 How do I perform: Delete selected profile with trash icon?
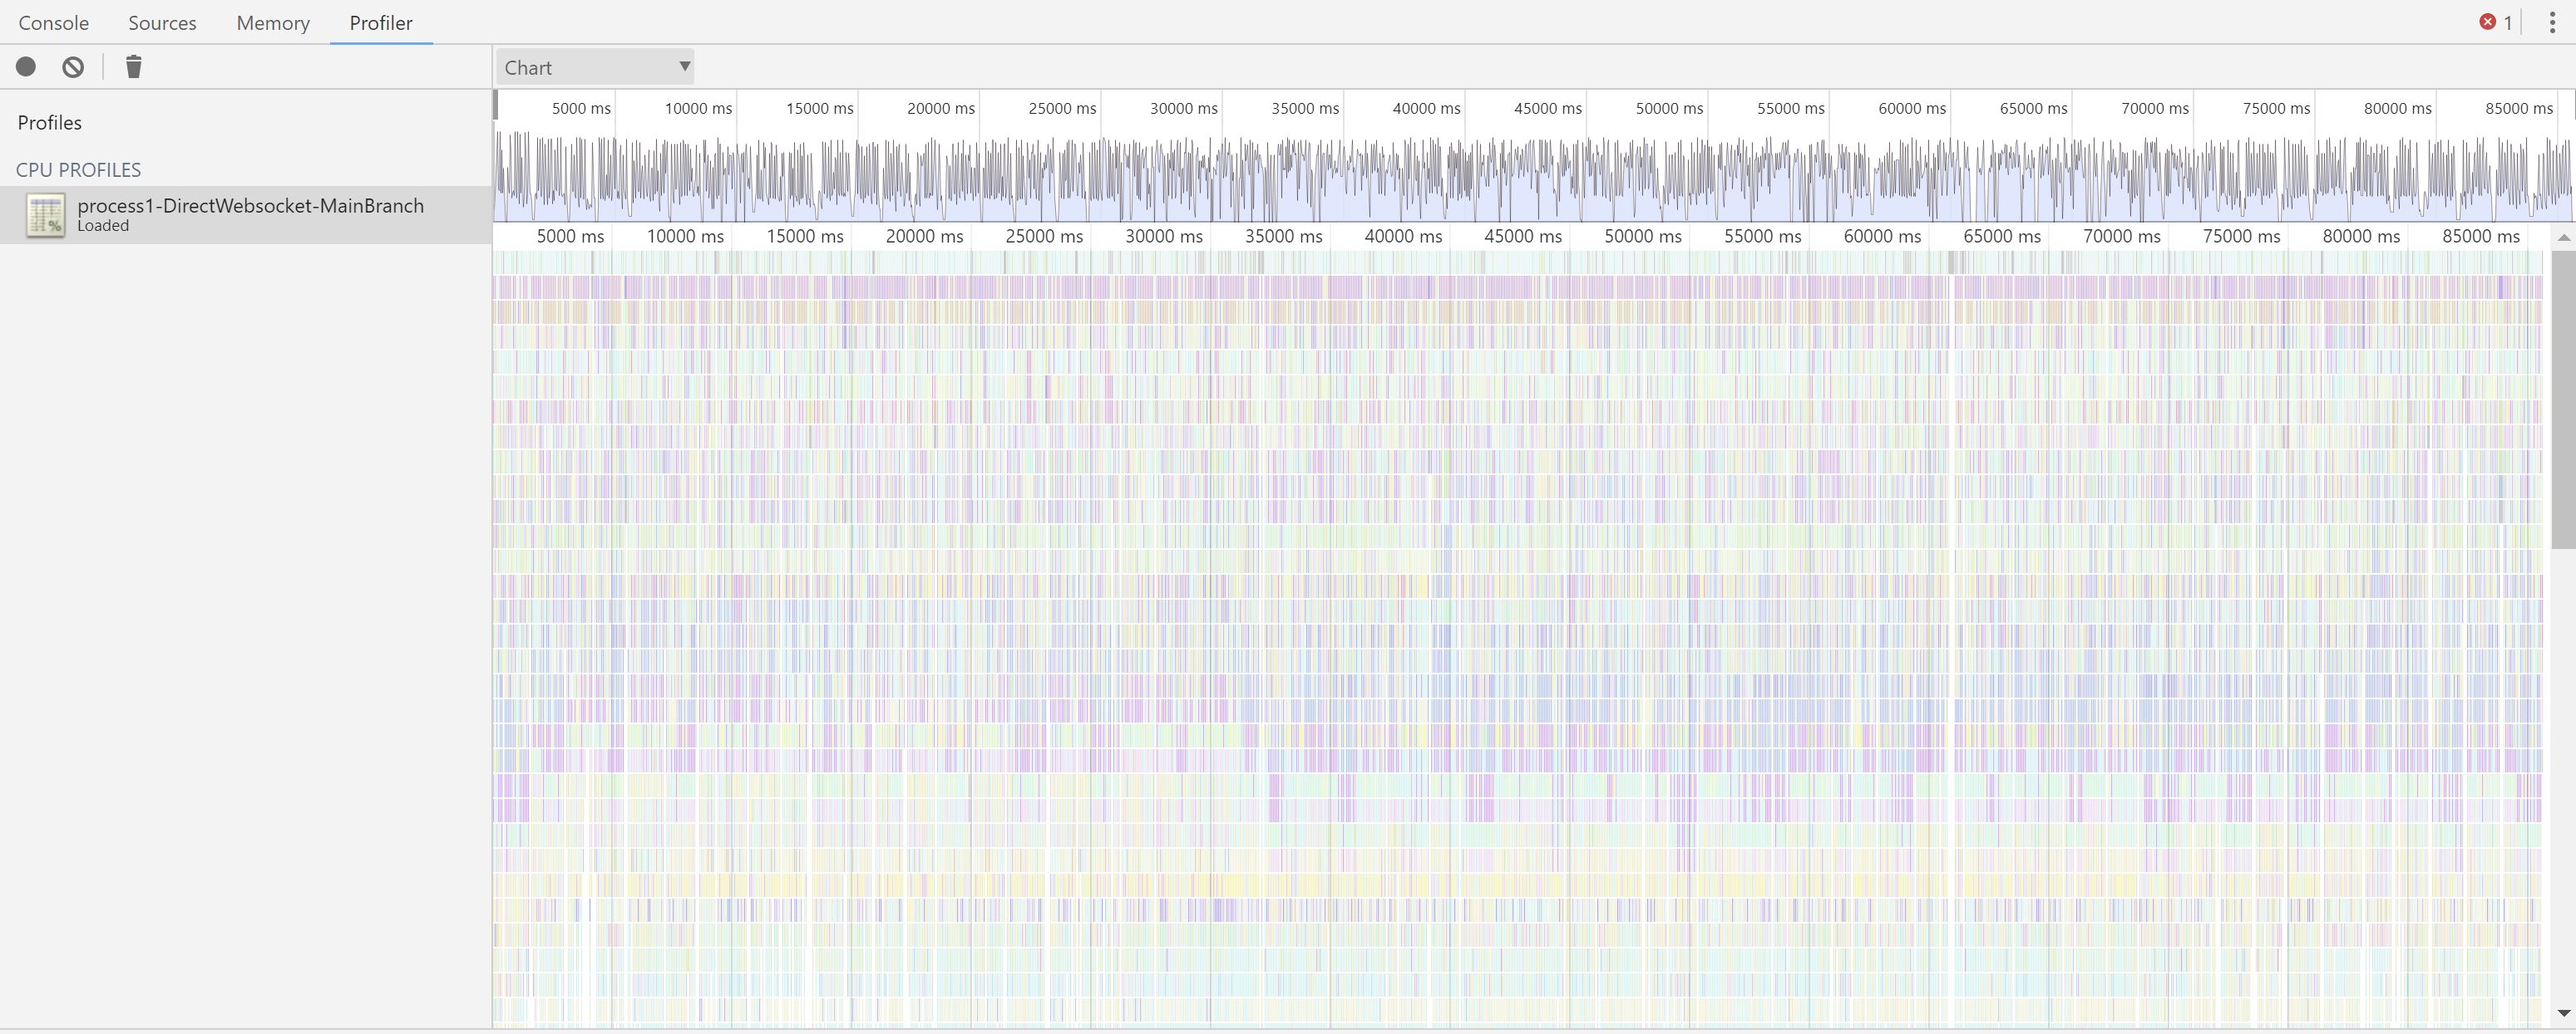point(133,67)
